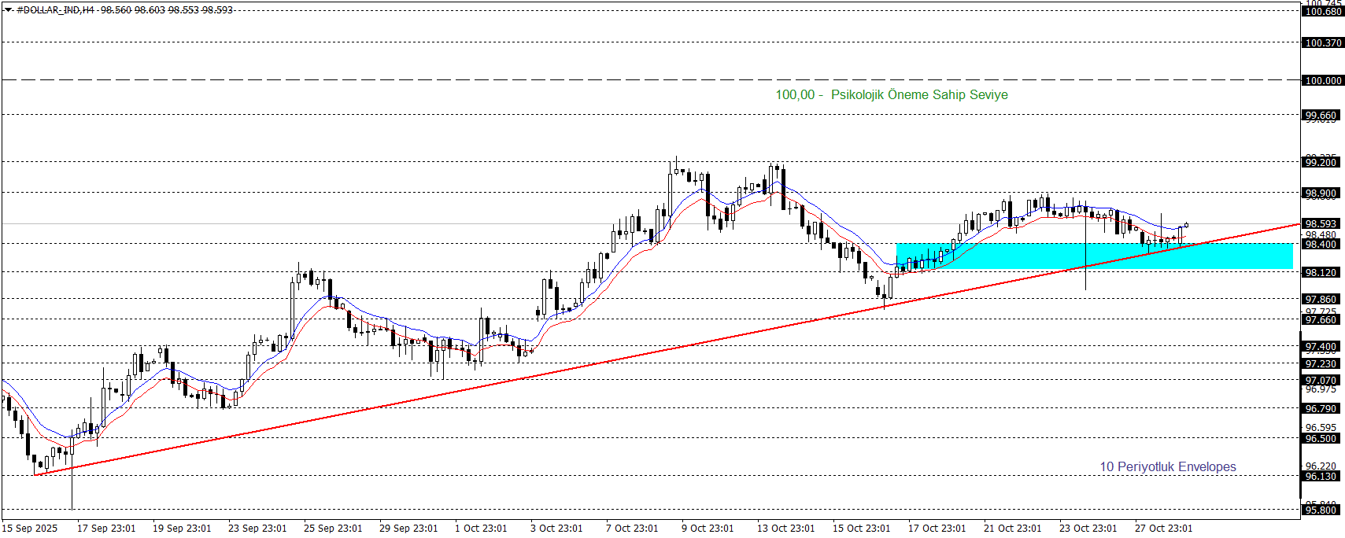Select the Psikolojik Öneme Sahip Seviye annotation

point(891,95)
